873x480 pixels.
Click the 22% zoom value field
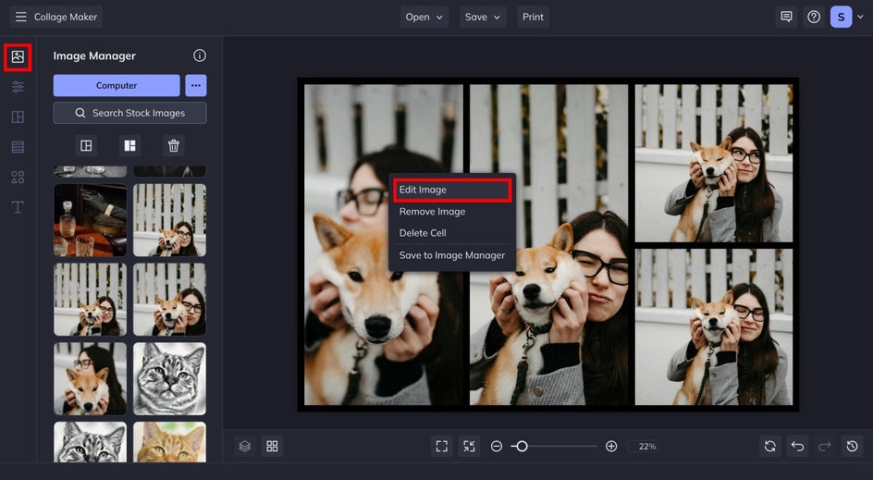click(x=644, y=446)
